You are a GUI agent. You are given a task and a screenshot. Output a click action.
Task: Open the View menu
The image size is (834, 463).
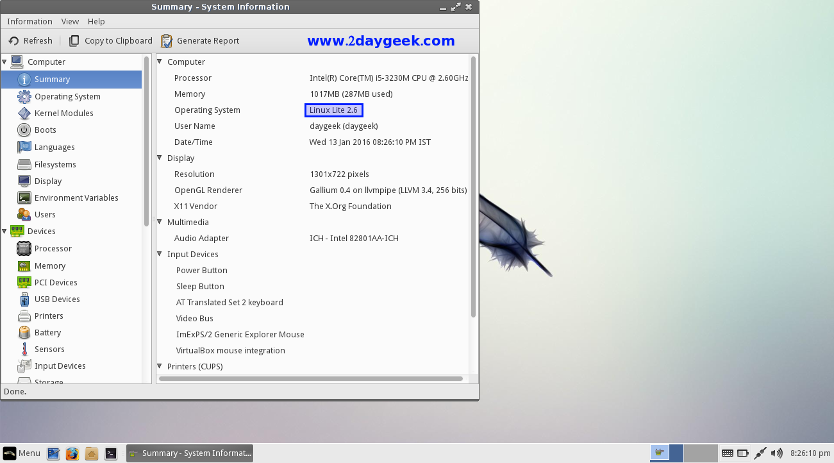click(70, 22)
